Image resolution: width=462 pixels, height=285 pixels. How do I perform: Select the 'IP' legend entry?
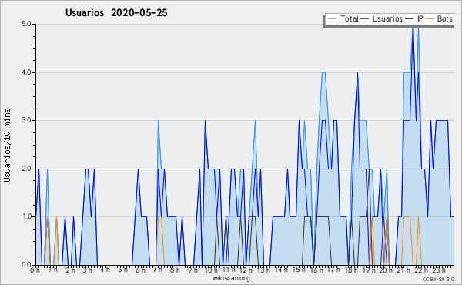(x=420, y=18)
